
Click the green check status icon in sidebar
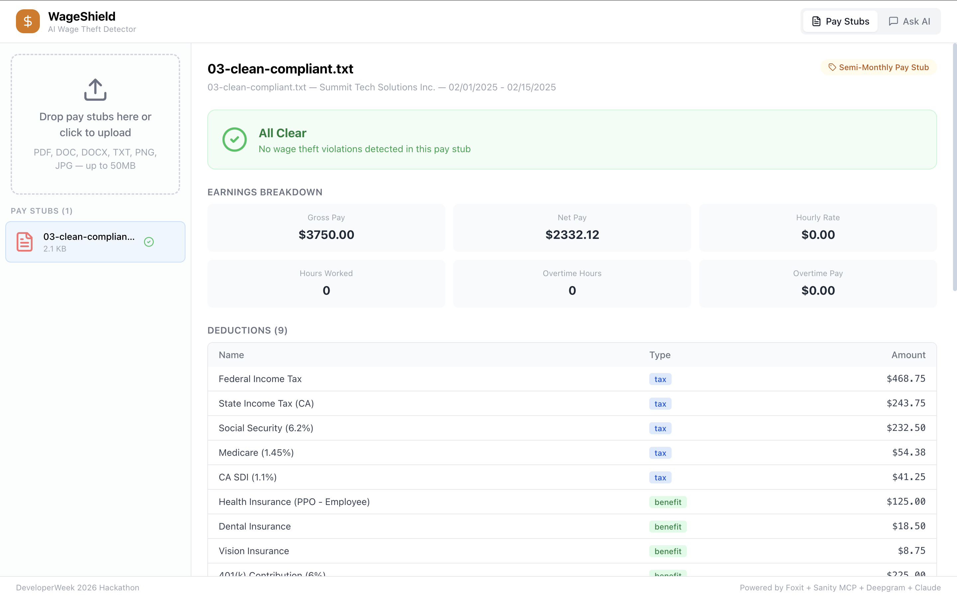coord(149,242)
